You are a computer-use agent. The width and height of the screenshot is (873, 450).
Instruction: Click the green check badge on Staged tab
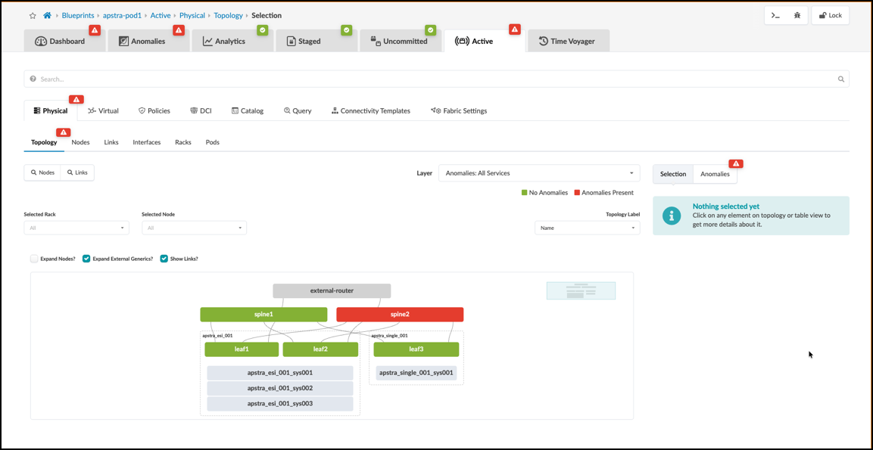(346, 30)
